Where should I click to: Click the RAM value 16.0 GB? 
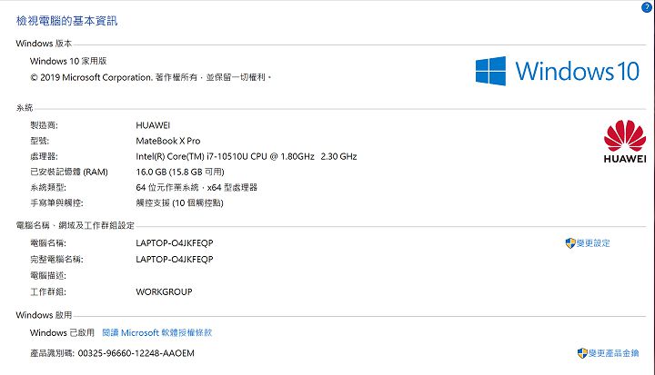click(x=180, y=172)
